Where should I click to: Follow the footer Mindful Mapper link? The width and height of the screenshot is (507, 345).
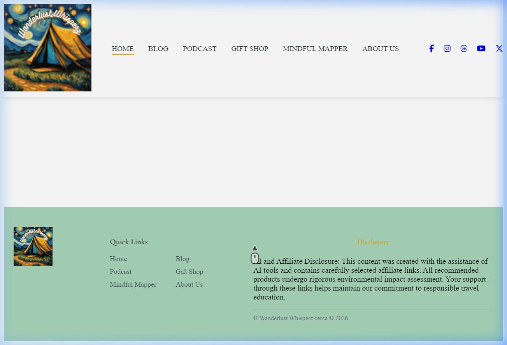(133, 284)
